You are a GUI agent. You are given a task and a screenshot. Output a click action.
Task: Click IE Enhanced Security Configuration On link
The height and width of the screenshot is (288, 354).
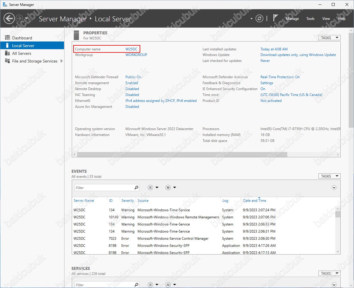263,89
